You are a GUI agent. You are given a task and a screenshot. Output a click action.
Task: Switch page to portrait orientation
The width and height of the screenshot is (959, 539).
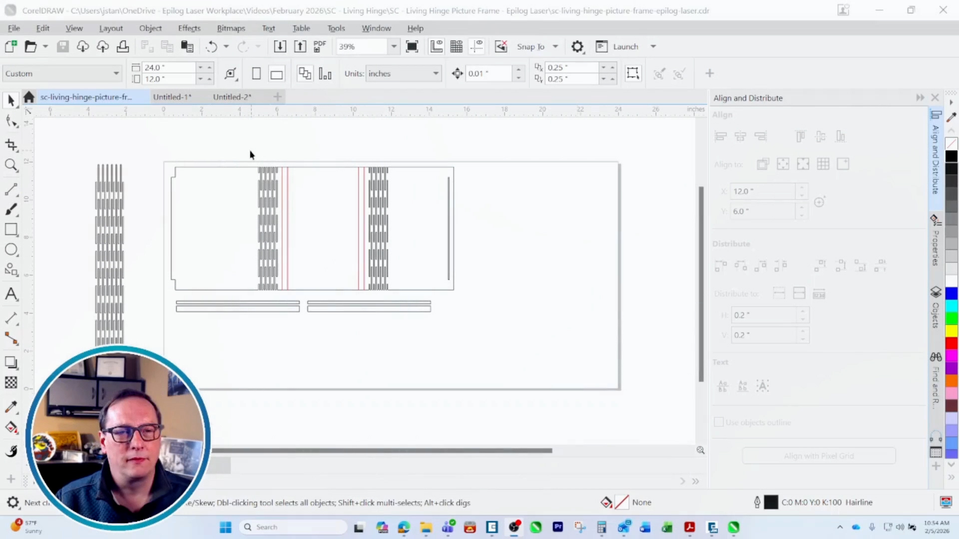[x=256, y=74]
